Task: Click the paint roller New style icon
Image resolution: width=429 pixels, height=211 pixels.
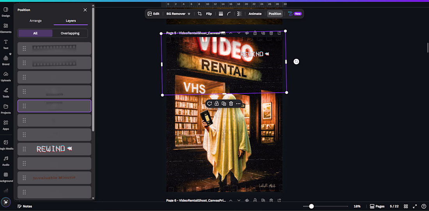Action: pos(295,14)
